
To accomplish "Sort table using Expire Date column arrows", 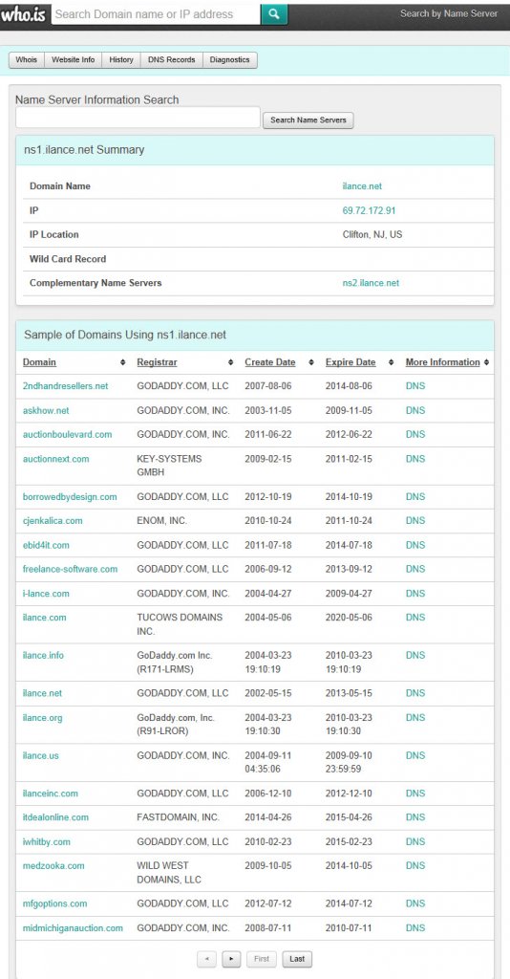I will 391,362.
